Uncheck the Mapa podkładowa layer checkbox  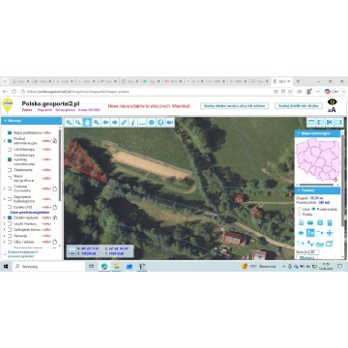(x=10, y=132)
